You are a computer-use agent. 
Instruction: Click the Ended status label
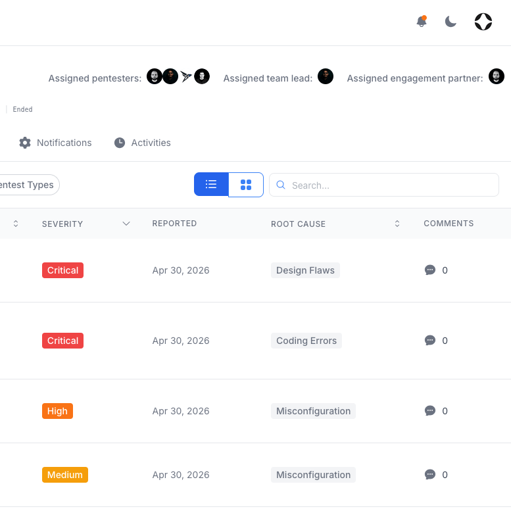(22, 109)
